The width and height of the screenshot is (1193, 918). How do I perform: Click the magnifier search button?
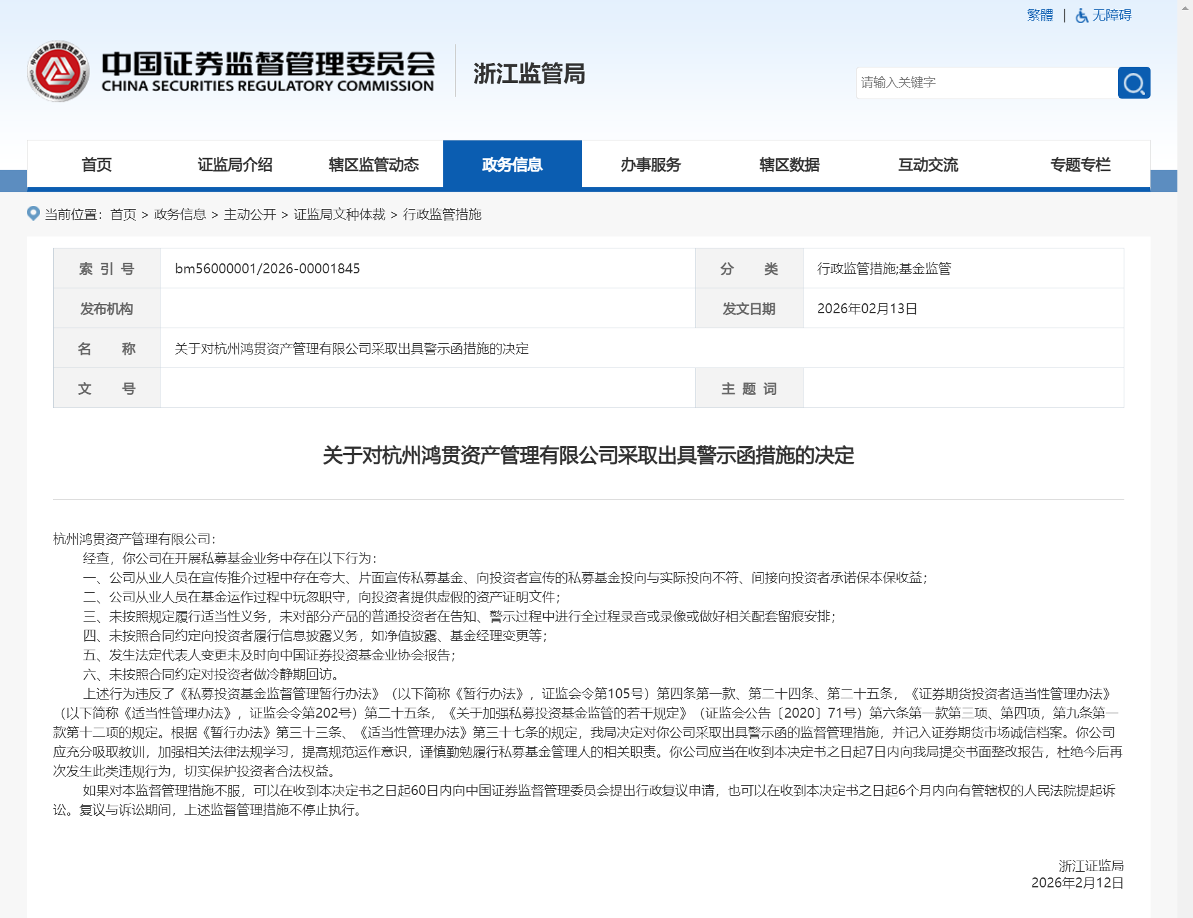click(x=1133, y=83)
